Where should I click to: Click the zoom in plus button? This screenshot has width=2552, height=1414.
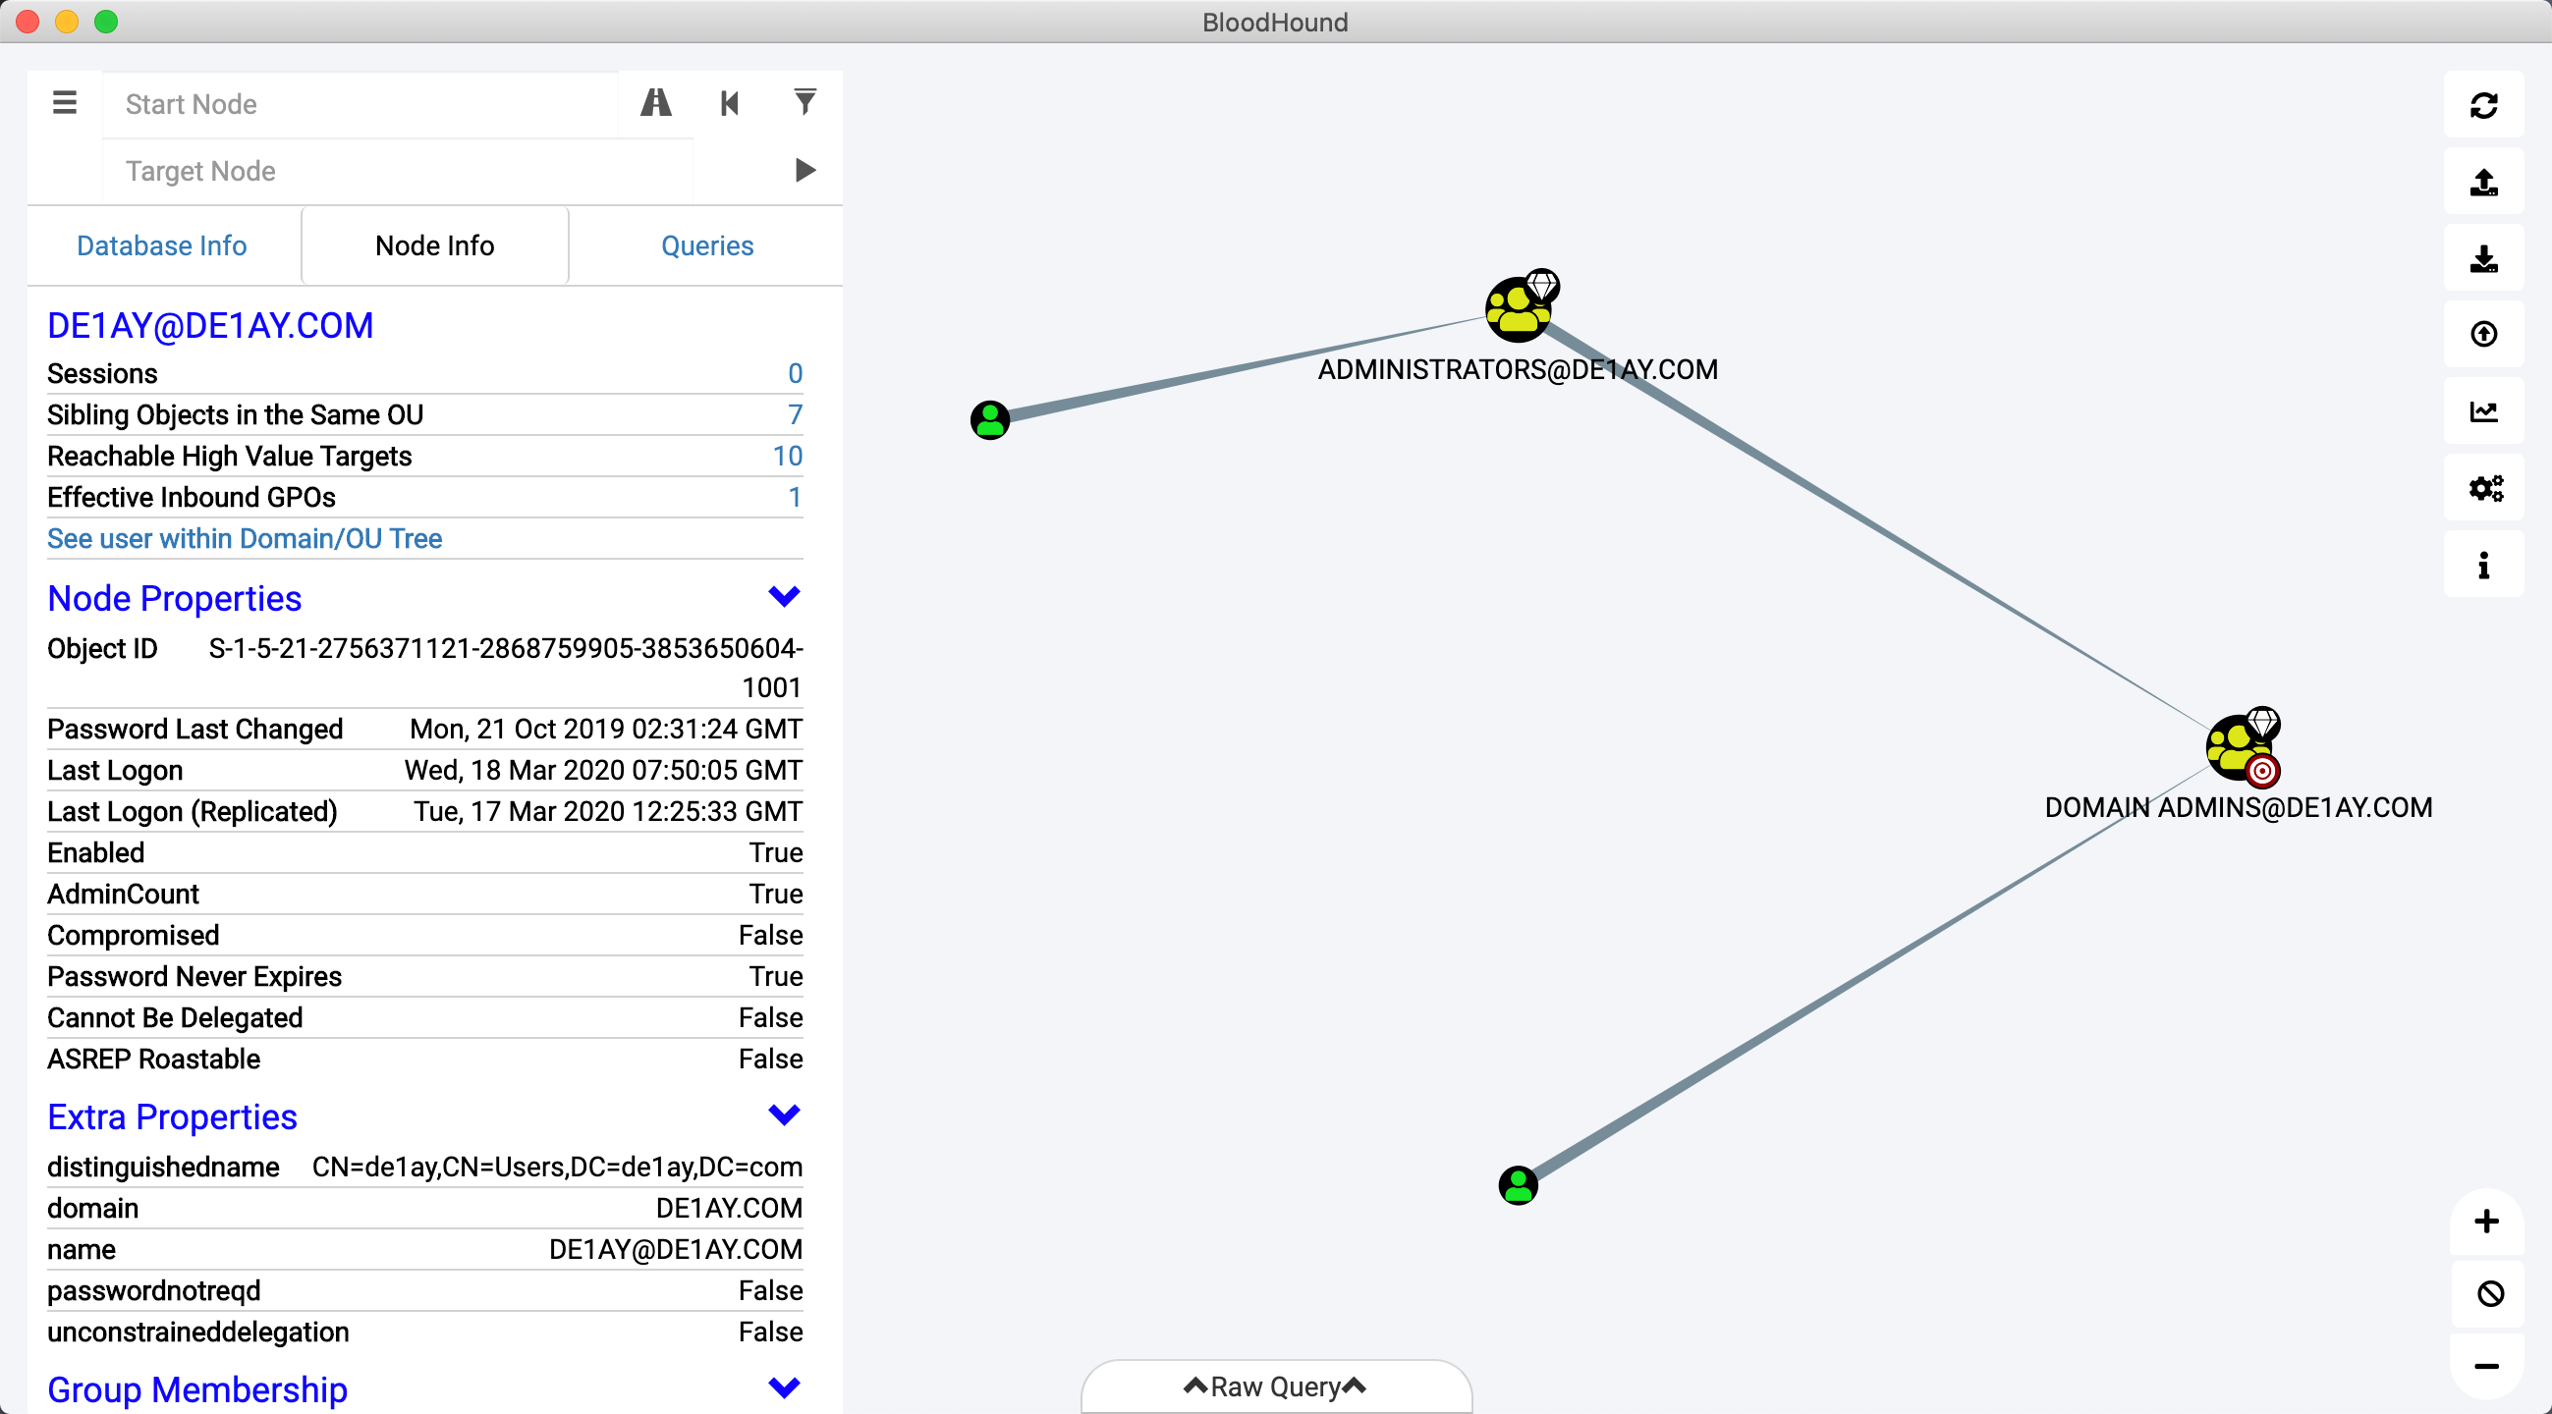[2485, 1222]
